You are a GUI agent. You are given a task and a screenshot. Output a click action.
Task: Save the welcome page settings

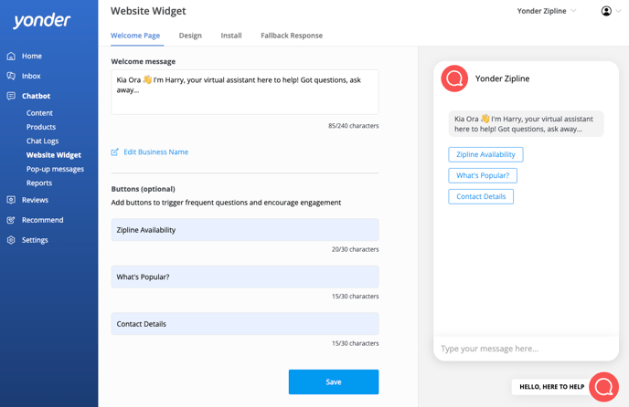pyautogui.click(x=334, y=381)
